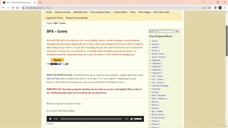The width and height of the screenshot is (228, 128).
Task: Open the City / Urban link
Action: [x=157, y=76]
